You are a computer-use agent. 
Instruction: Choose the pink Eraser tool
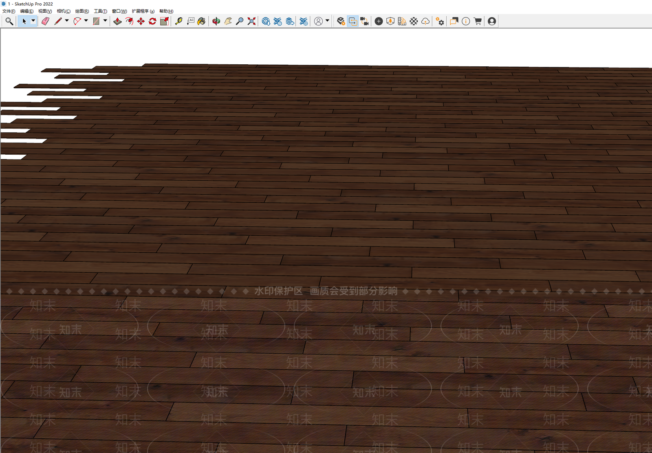[x=45, y=21]
